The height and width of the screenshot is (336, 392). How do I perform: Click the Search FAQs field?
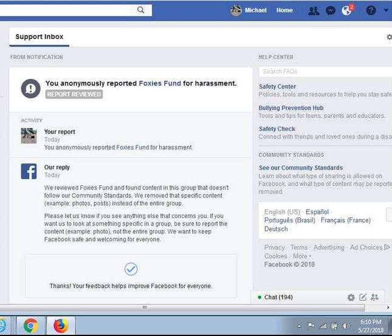point(326,72)
